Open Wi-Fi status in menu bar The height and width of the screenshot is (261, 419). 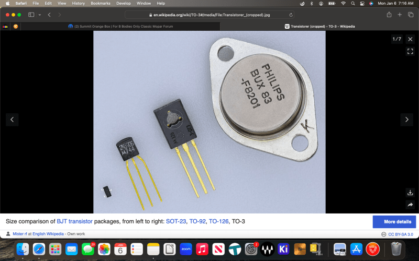(343, 4)
